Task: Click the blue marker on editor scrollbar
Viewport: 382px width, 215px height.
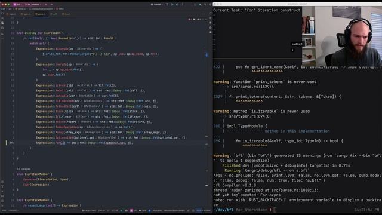Action: [x=207, y=55]
